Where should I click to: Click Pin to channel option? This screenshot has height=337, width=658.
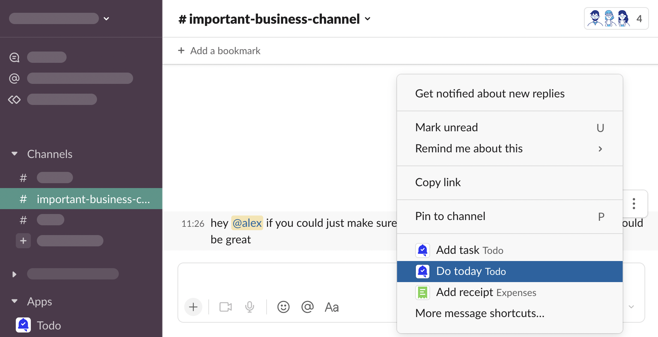click(450, 216)
